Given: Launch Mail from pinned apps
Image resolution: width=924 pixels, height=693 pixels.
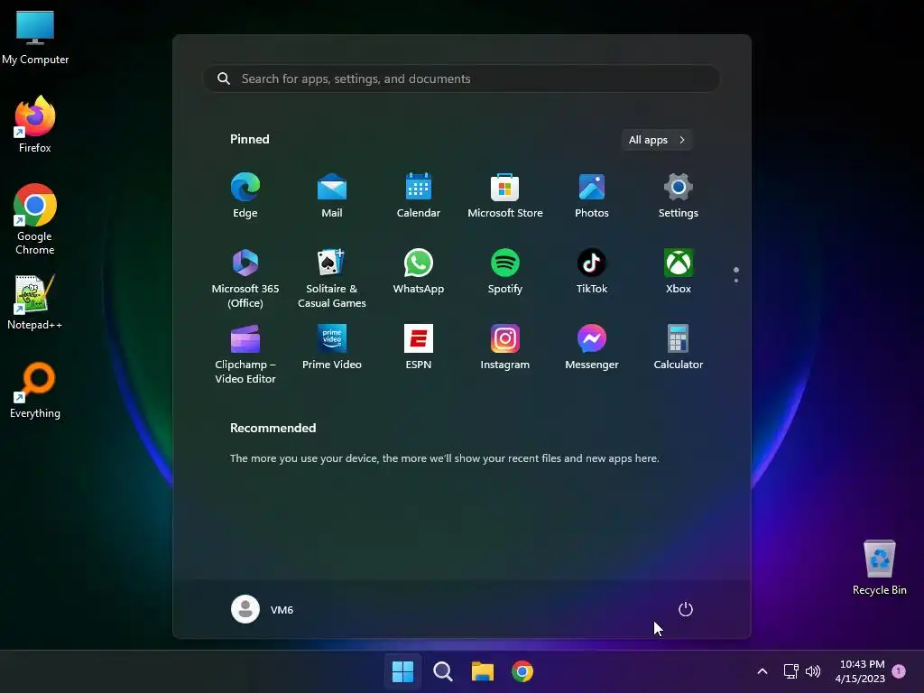Looking at the screenshot, I should [x=332, y=196].
